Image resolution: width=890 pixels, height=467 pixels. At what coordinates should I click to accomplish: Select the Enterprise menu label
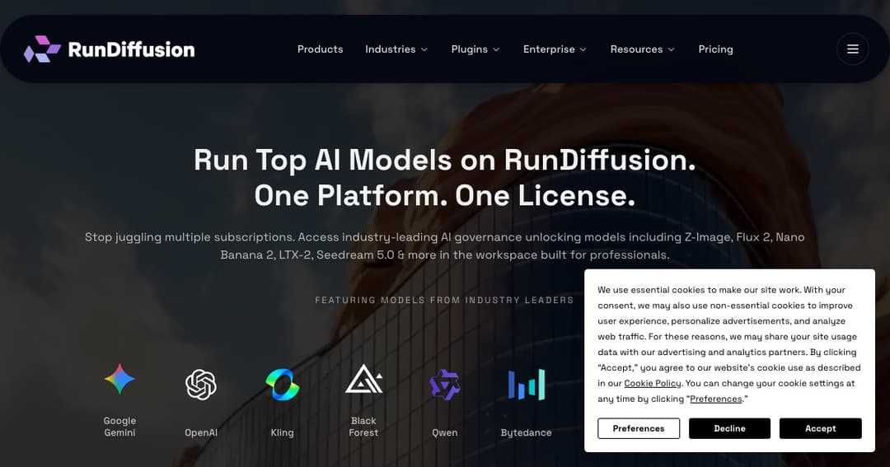pos(549,49)
